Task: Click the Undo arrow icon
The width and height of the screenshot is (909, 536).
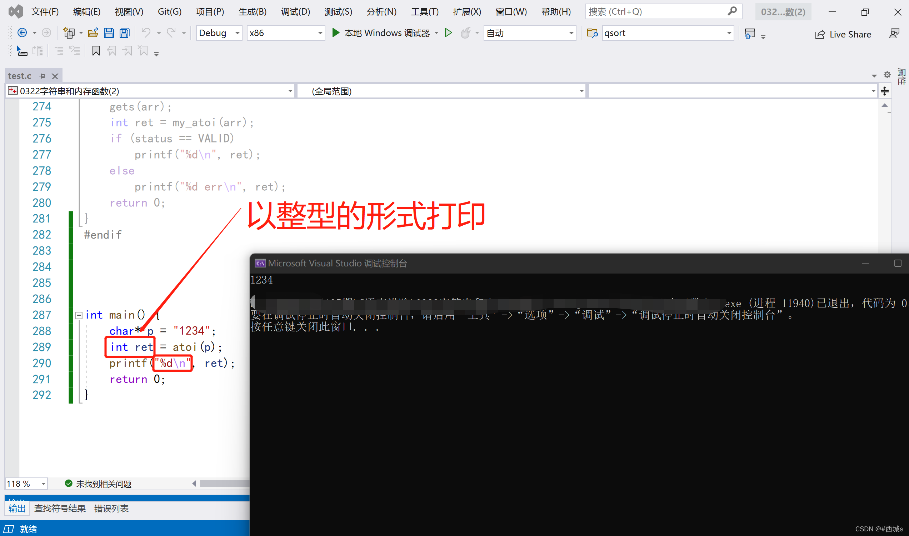Action: tap(146, 33)
